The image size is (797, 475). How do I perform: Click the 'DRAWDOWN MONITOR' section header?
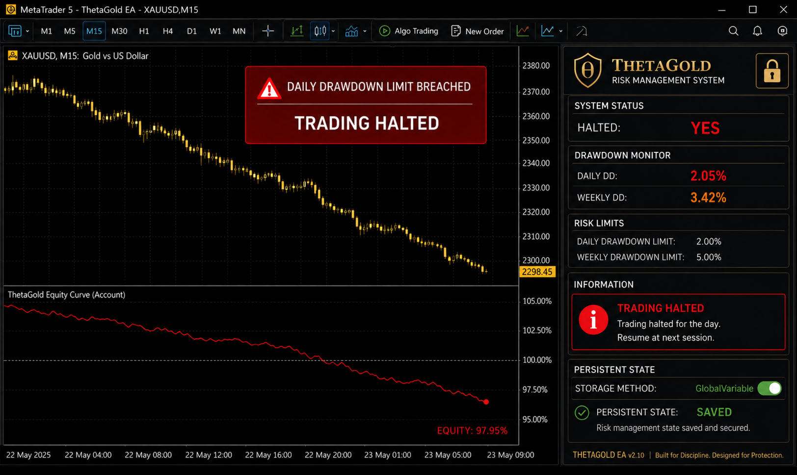coord(622,155)
